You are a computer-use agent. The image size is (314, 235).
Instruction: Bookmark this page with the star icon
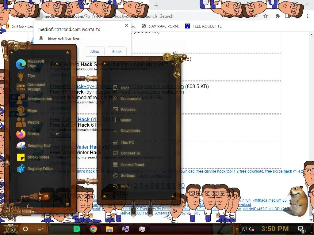coord(266,16)
